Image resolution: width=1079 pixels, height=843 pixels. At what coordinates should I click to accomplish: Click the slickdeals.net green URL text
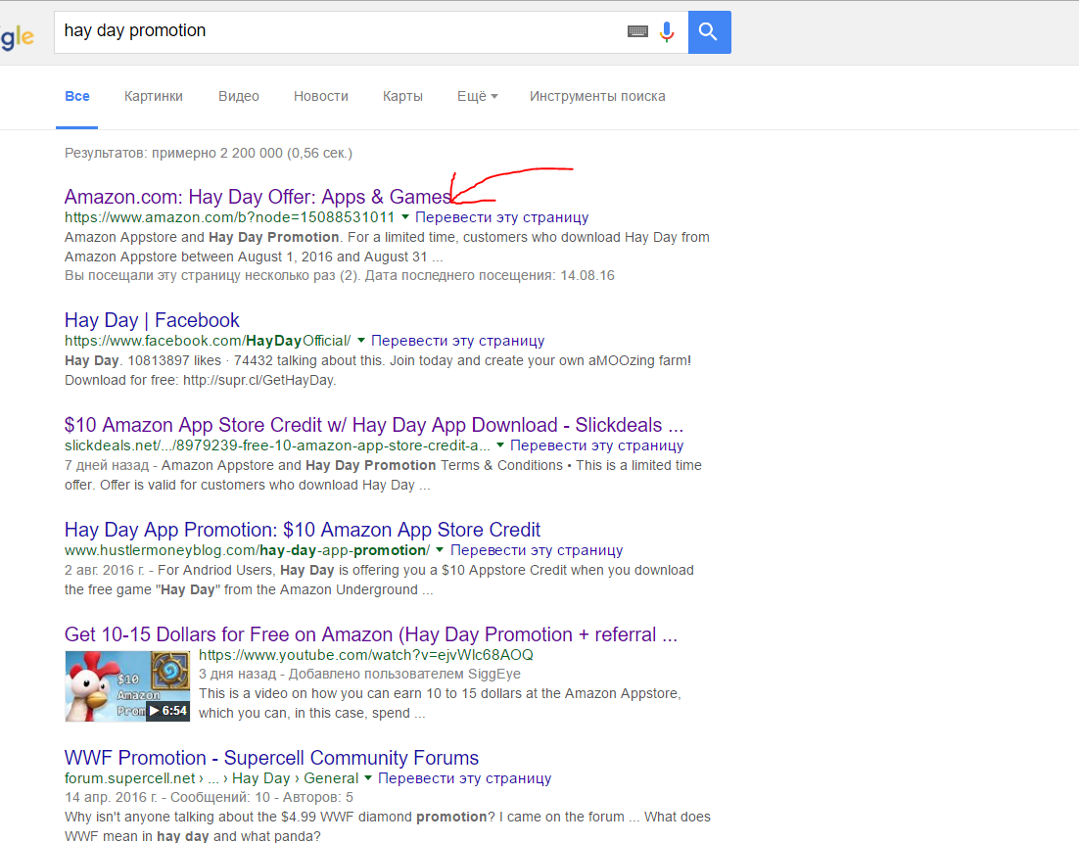pyautogui.click(x=277, y=445)
